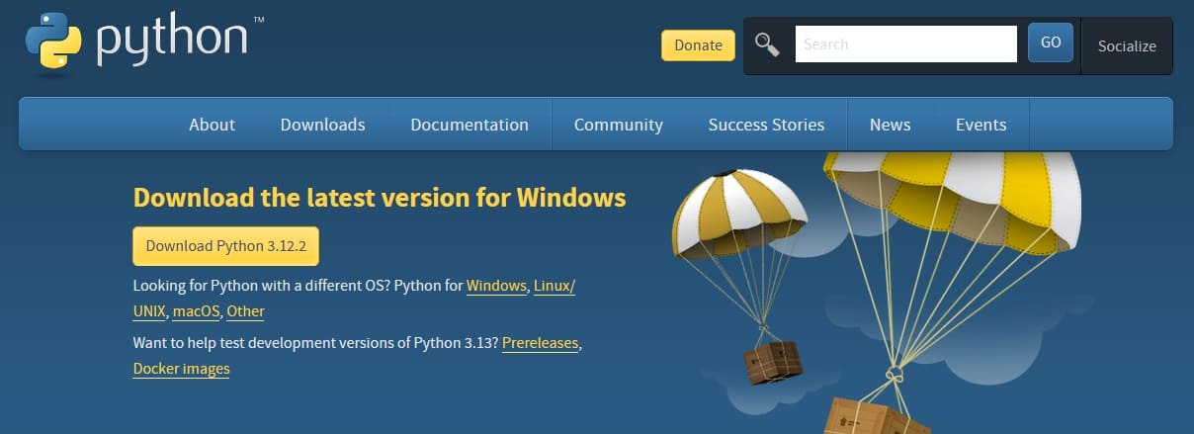Focus the Search input field

click(x=906, y=43)
